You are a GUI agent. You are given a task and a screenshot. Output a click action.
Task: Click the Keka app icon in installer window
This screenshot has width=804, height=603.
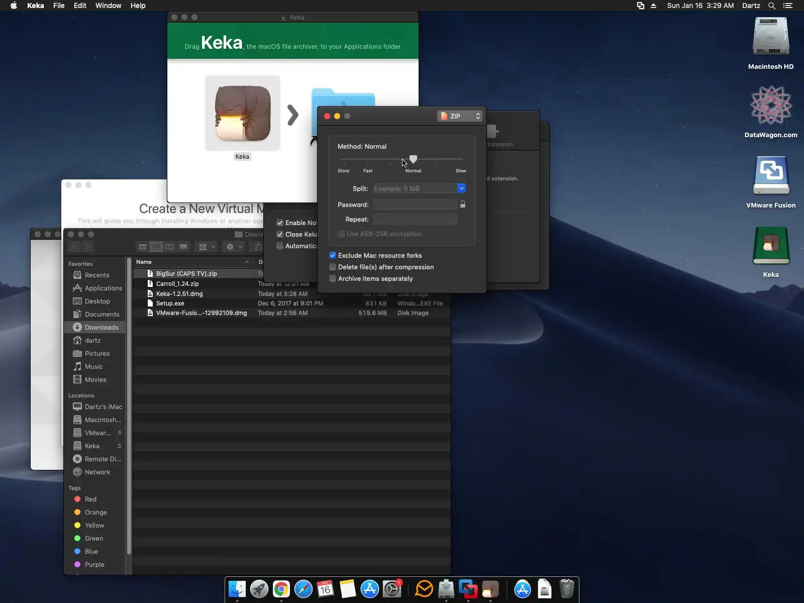point(243,113)
